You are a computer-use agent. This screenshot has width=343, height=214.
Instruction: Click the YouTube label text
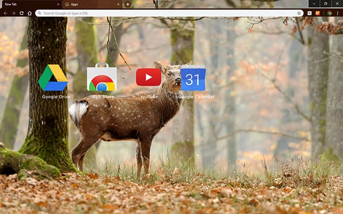[x=149, y=97]
